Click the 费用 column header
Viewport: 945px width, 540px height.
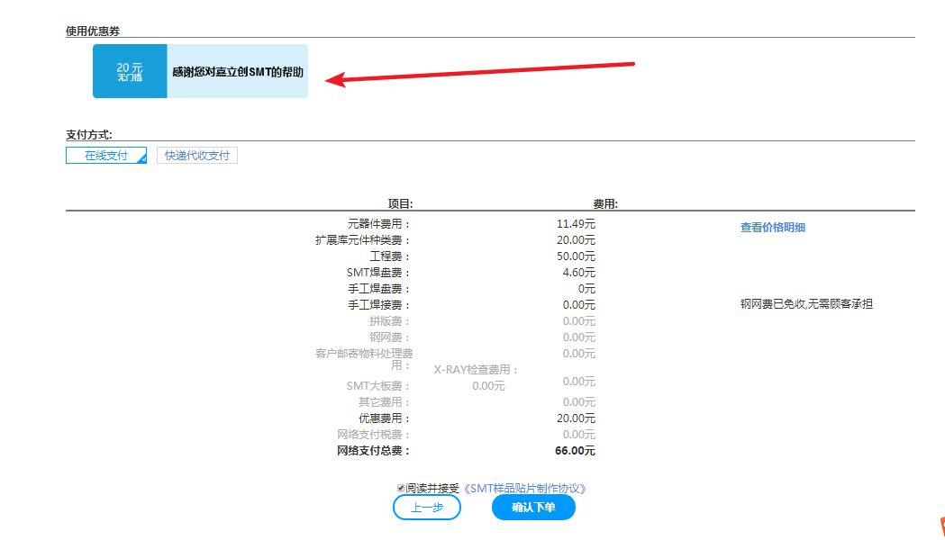[x=604, y=204]
